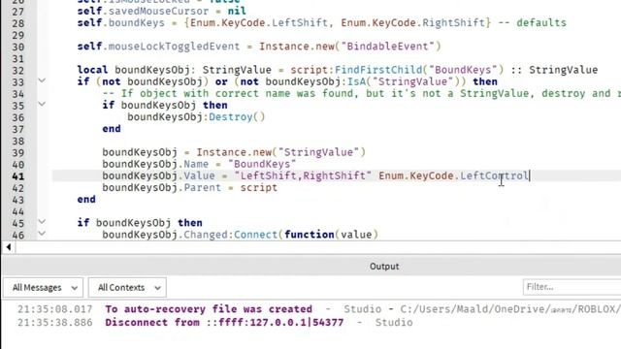Click the auto-recovery file output message

click(x=209, y=309)
